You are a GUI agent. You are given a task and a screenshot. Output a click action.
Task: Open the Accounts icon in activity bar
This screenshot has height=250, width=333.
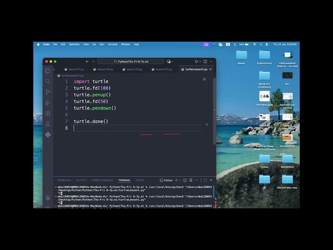coord(48,198)
